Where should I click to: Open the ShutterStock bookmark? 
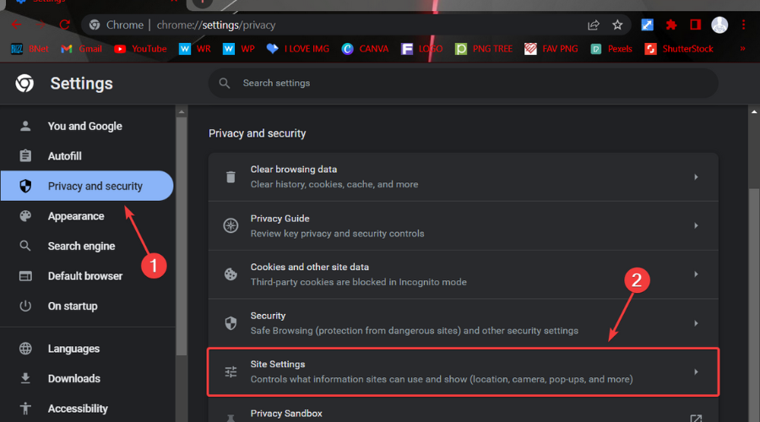tap(679, 49)
